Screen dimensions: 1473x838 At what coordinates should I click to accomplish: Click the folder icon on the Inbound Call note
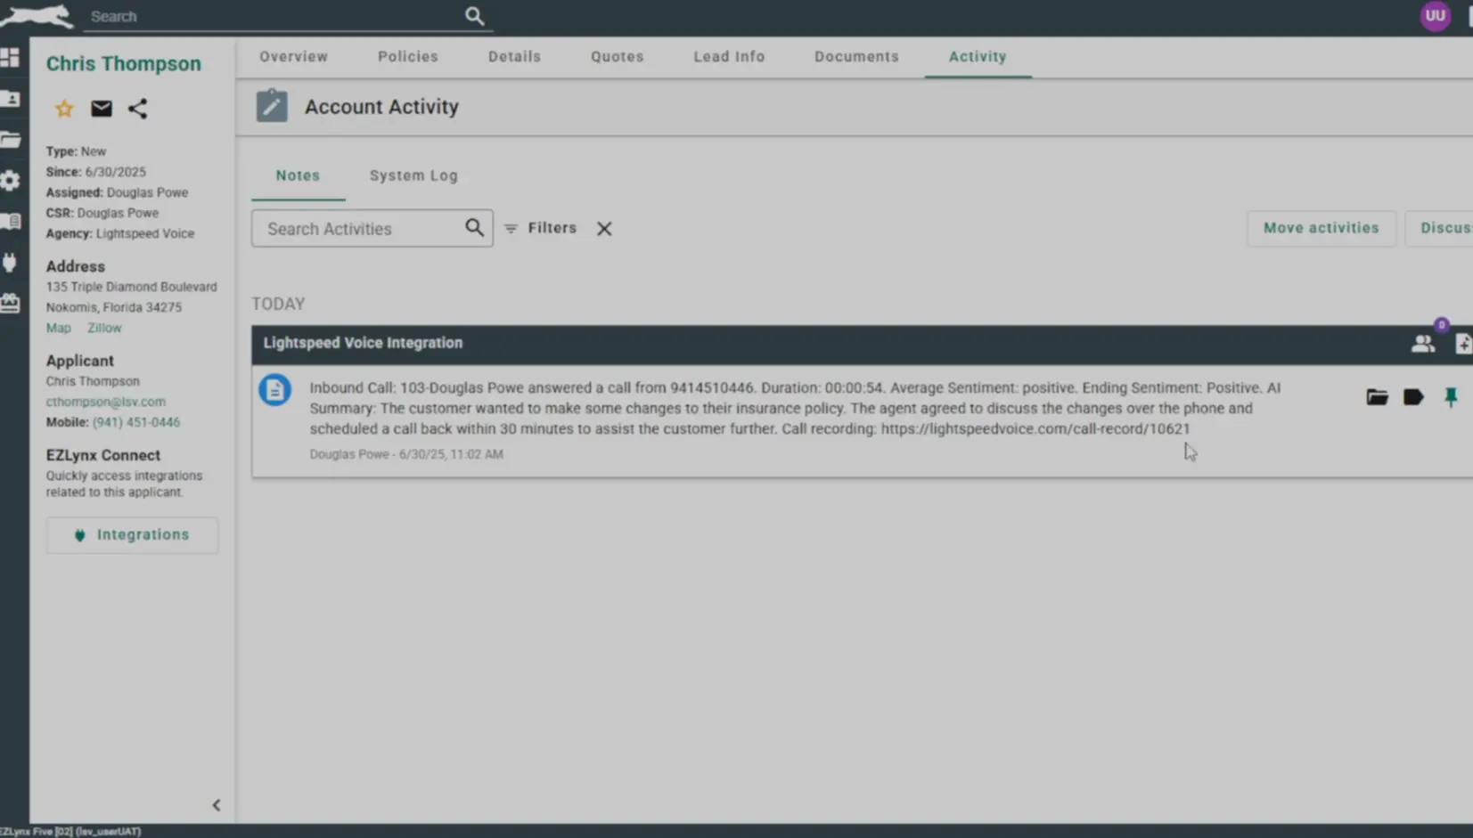click(1377, 397)
